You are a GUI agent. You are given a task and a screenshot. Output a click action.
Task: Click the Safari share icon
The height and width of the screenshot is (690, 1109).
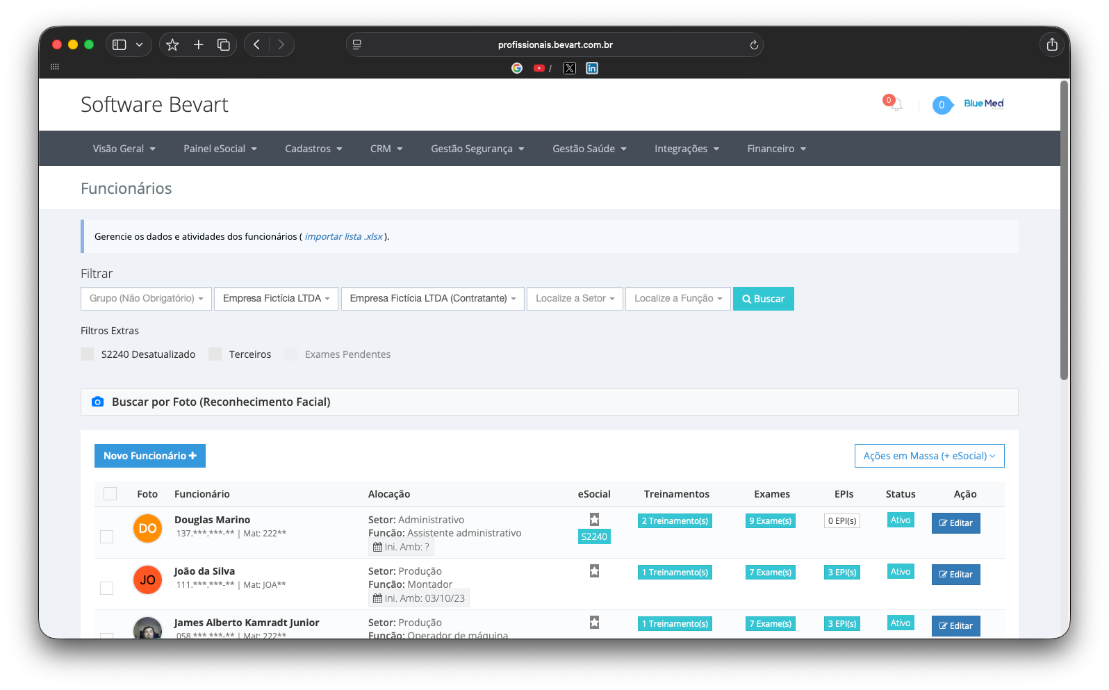[1052, 44]
